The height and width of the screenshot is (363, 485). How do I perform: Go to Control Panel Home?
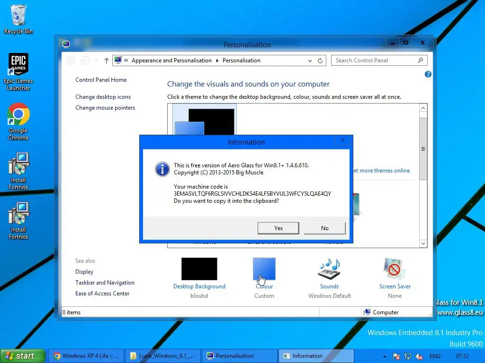[x=101, y=79]
